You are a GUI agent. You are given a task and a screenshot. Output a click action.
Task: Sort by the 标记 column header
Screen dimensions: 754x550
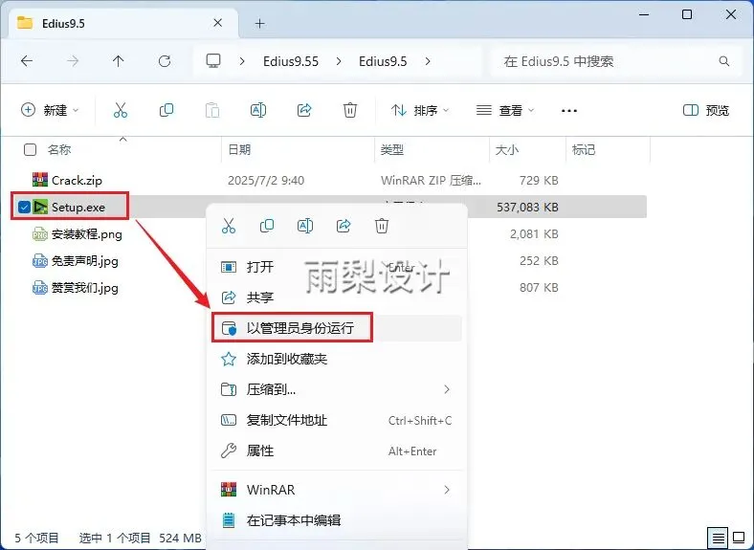click(584, 149)
